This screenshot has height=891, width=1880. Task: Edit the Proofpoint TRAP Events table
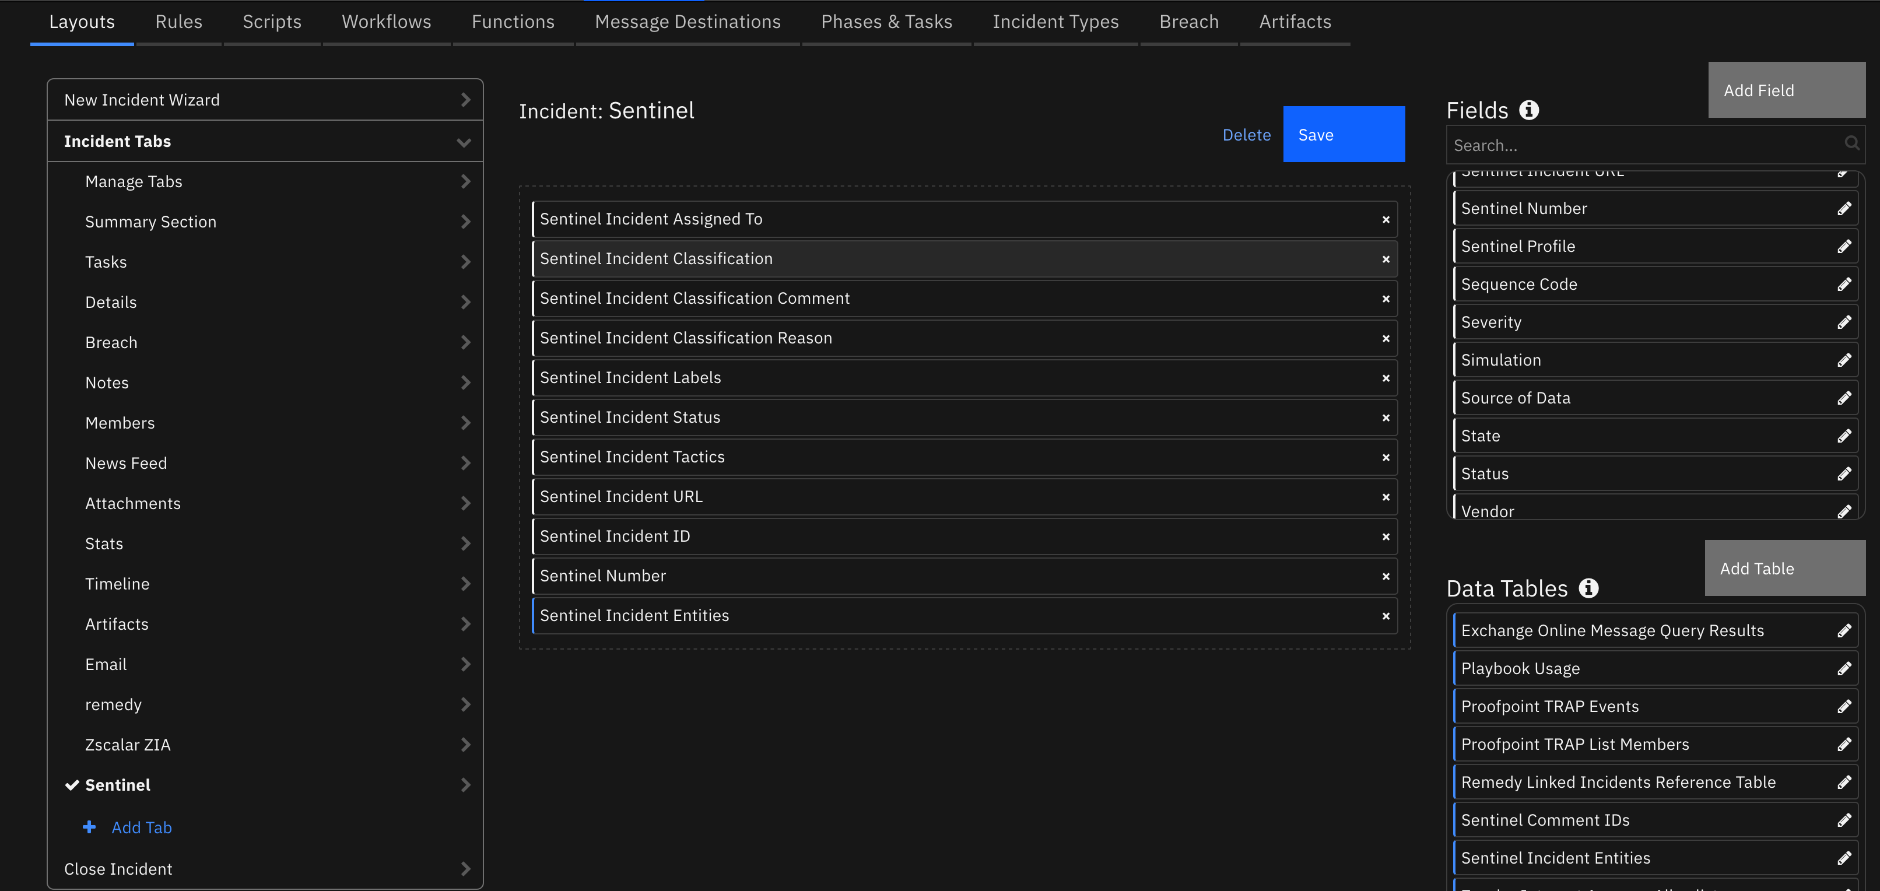tap(1843, 707)
